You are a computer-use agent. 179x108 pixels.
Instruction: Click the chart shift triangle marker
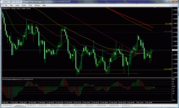[x=155, y=8]
